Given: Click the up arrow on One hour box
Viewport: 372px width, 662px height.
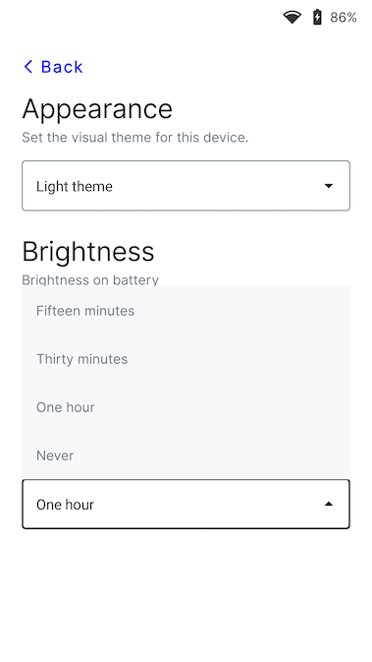Looking at the screenshot, I should click(x=329, y=504).
